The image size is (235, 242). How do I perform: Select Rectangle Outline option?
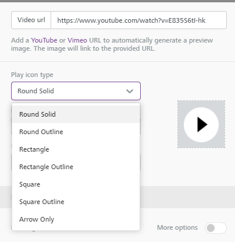tap(76, 167)
